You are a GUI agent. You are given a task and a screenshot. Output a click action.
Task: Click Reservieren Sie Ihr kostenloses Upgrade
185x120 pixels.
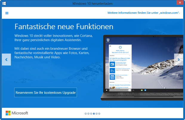click(46, 92)
